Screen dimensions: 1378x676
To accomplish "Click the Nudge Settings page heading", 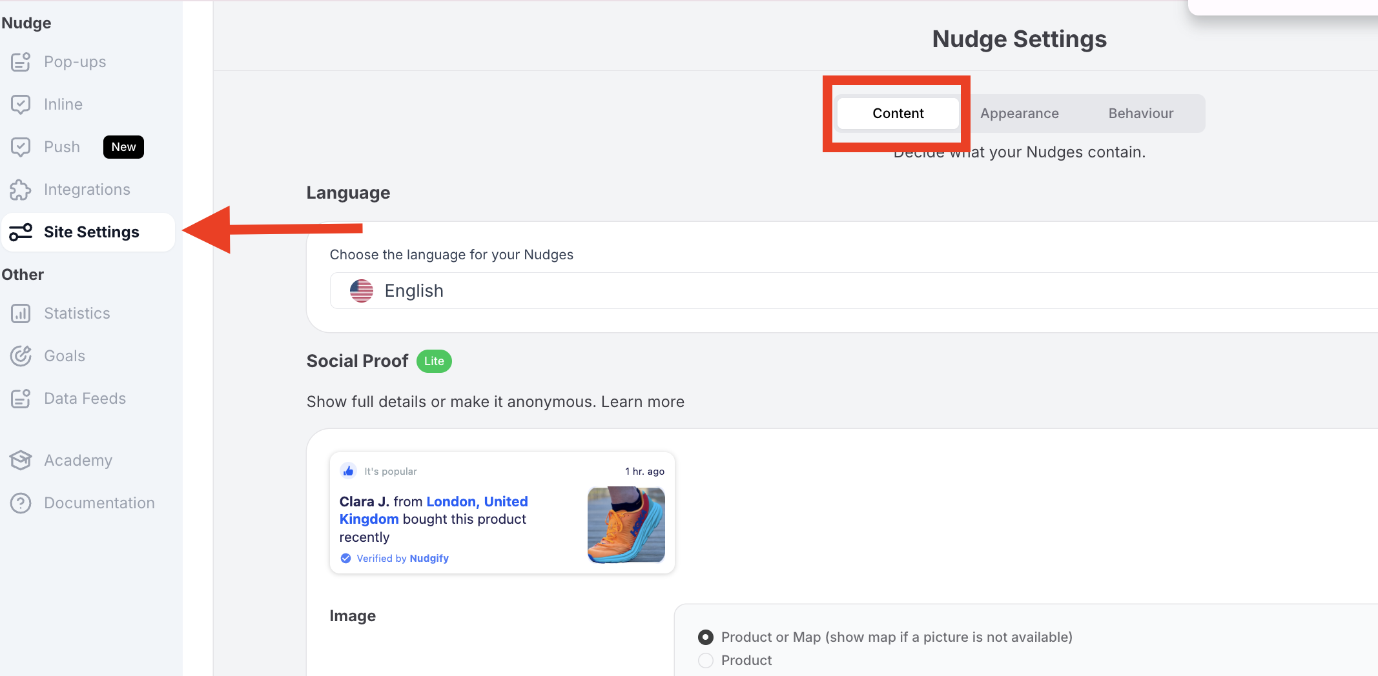I will pos(1019,39).
